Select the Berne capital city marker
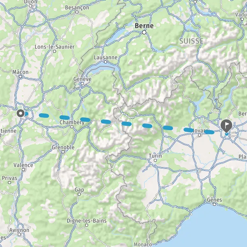This screenshot has height=247, width=247. pyautogui.click(x=144, y=32)
